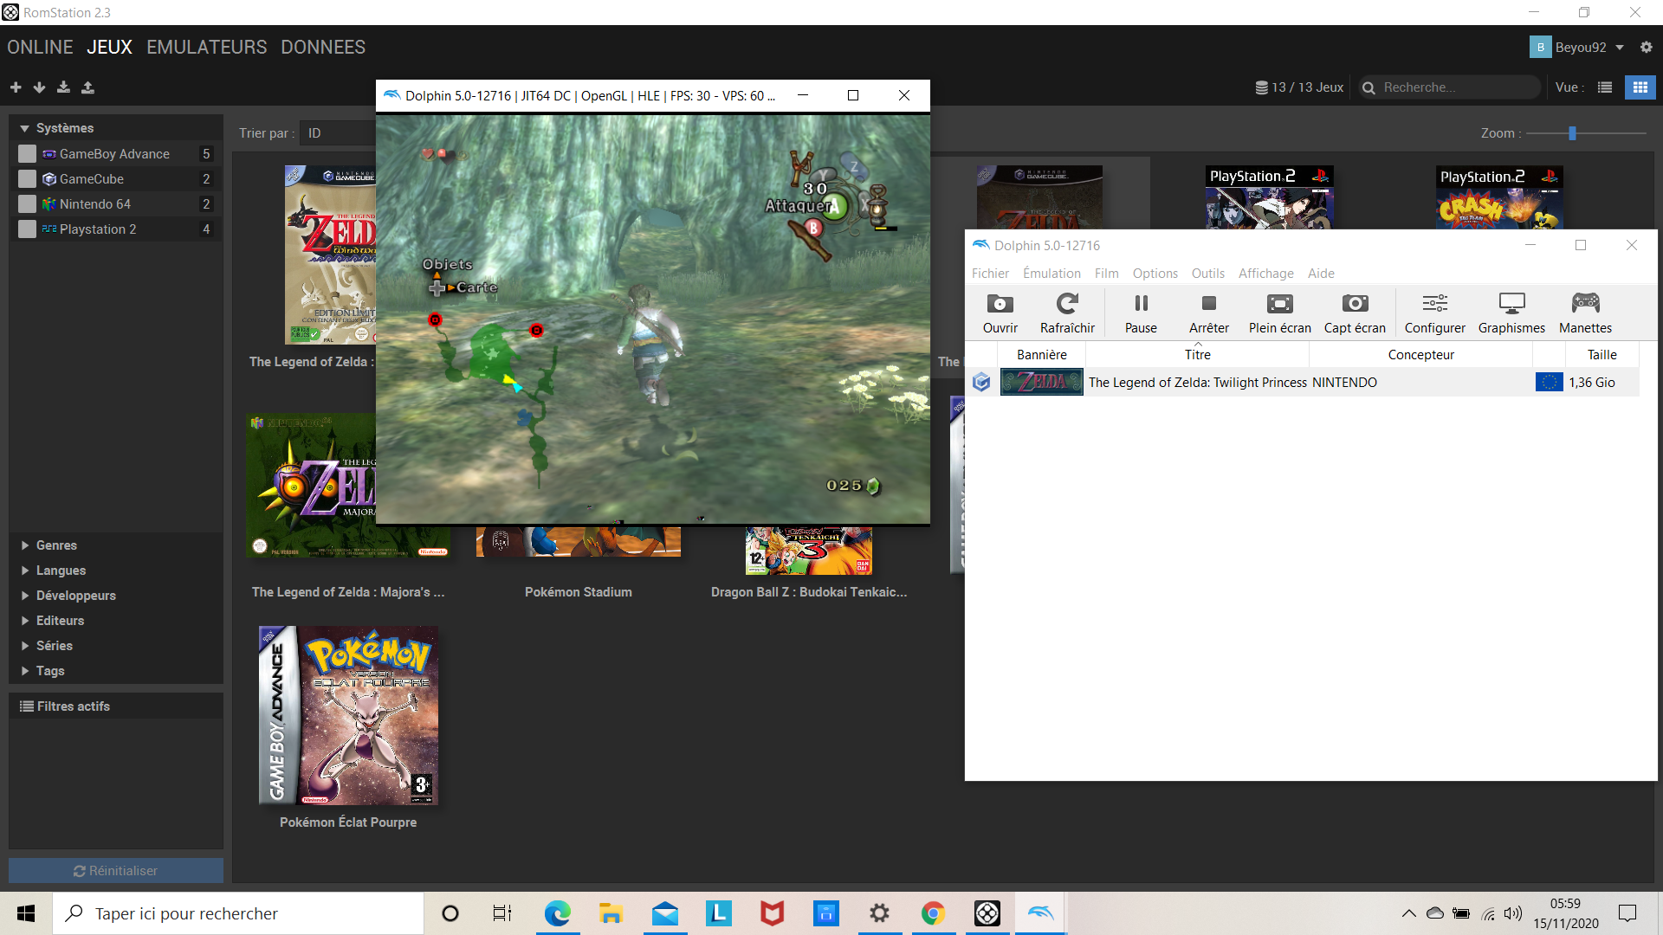1663x935 pixels.
Task: Click the Réinitialiser filters button
Action: tap(116, 870)
